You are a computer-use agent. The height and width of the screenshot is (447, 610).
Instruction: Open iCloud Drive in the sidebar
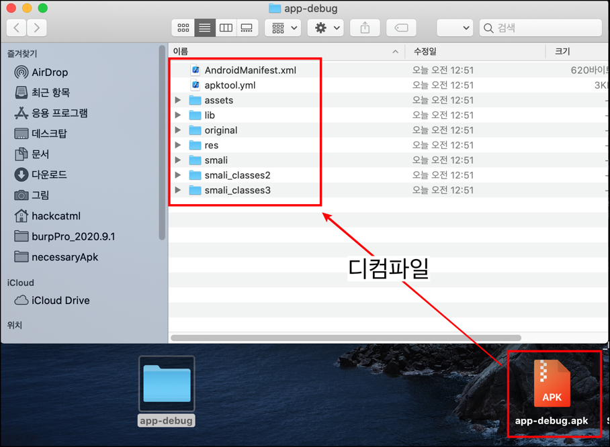(52, 301)
